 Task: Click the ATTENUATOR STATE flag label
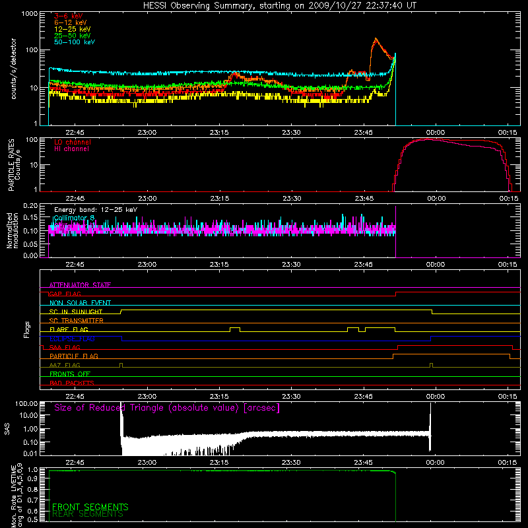coord(80,285)
